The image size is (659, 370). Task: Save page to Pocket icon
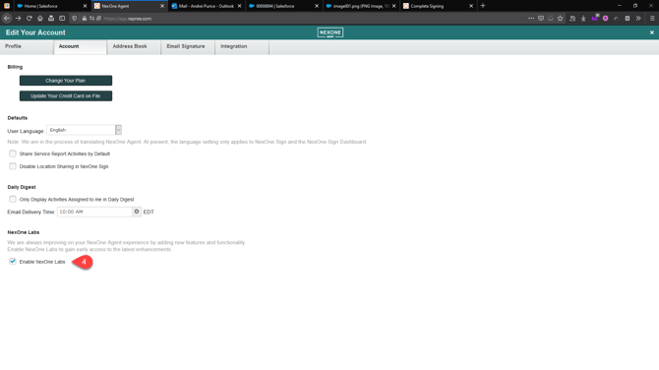coord(541,19)
